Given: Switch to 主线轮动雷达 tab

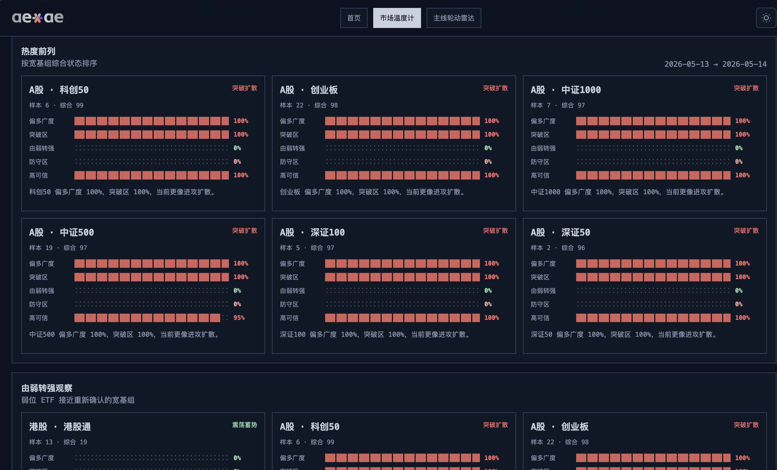Looking at the screenshot, I should pyautogui.click(x=454, y=18).
